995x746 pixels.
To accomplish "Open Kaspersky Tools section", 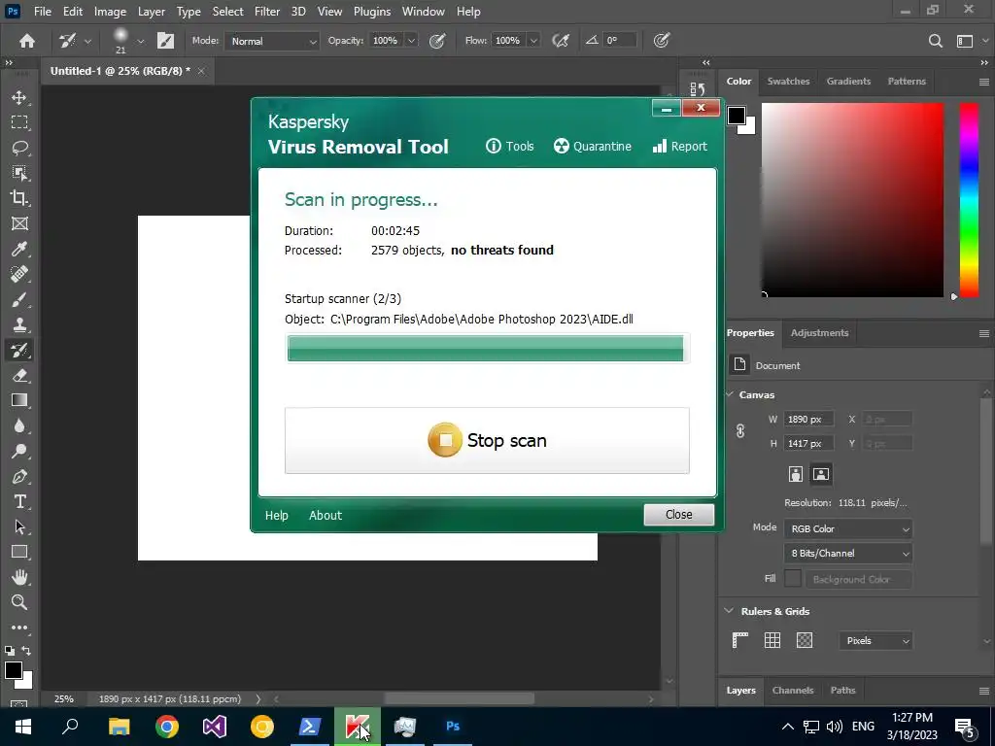I will 509,146.
